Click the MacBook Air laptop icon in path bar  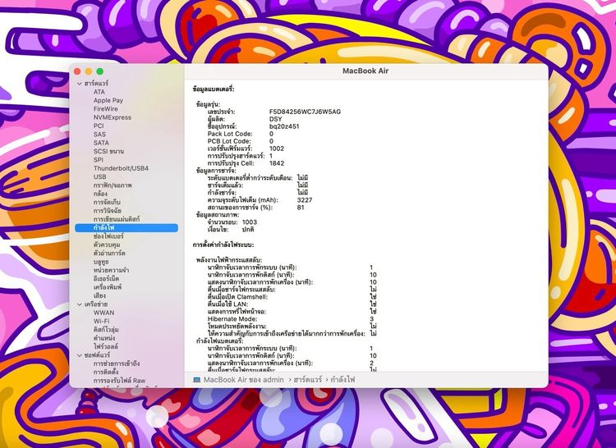pos(196,380)
